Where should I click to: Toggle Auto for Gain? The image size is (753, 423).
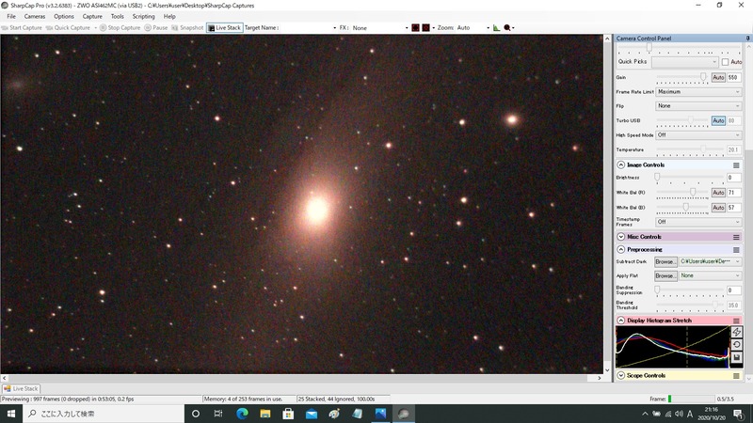(718, 77)
